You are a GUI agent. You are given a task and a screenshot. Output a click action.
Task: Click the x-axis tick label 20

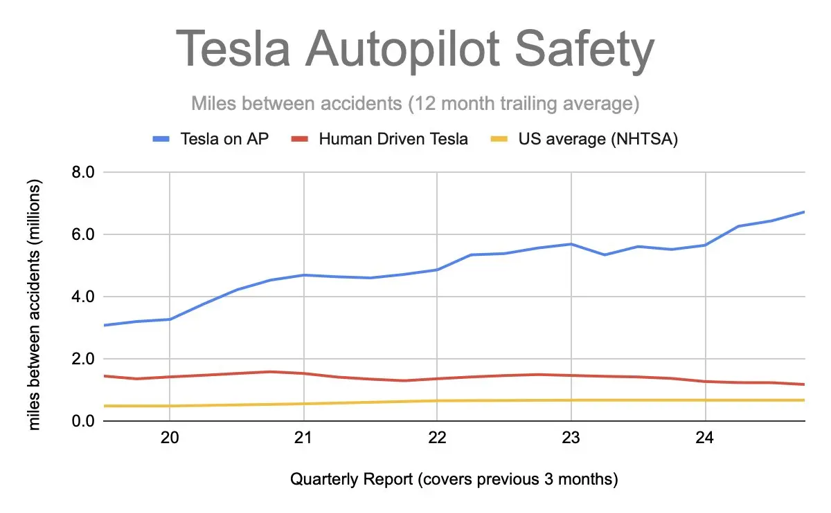170,440
